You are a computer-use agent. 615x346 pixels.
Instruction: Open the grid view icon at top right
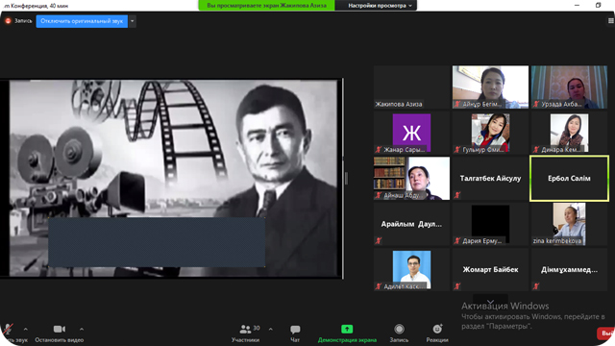[611, 21]
